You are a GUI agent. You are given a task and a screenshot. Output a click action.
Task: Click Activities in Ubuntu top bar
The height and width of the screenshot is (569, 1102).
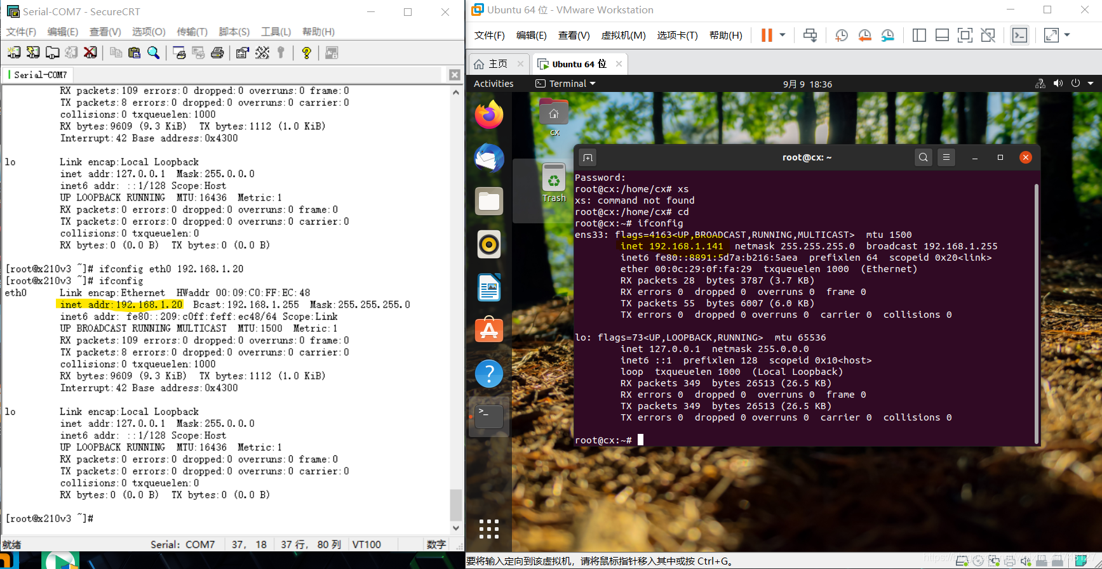click(x=494, y=84)
